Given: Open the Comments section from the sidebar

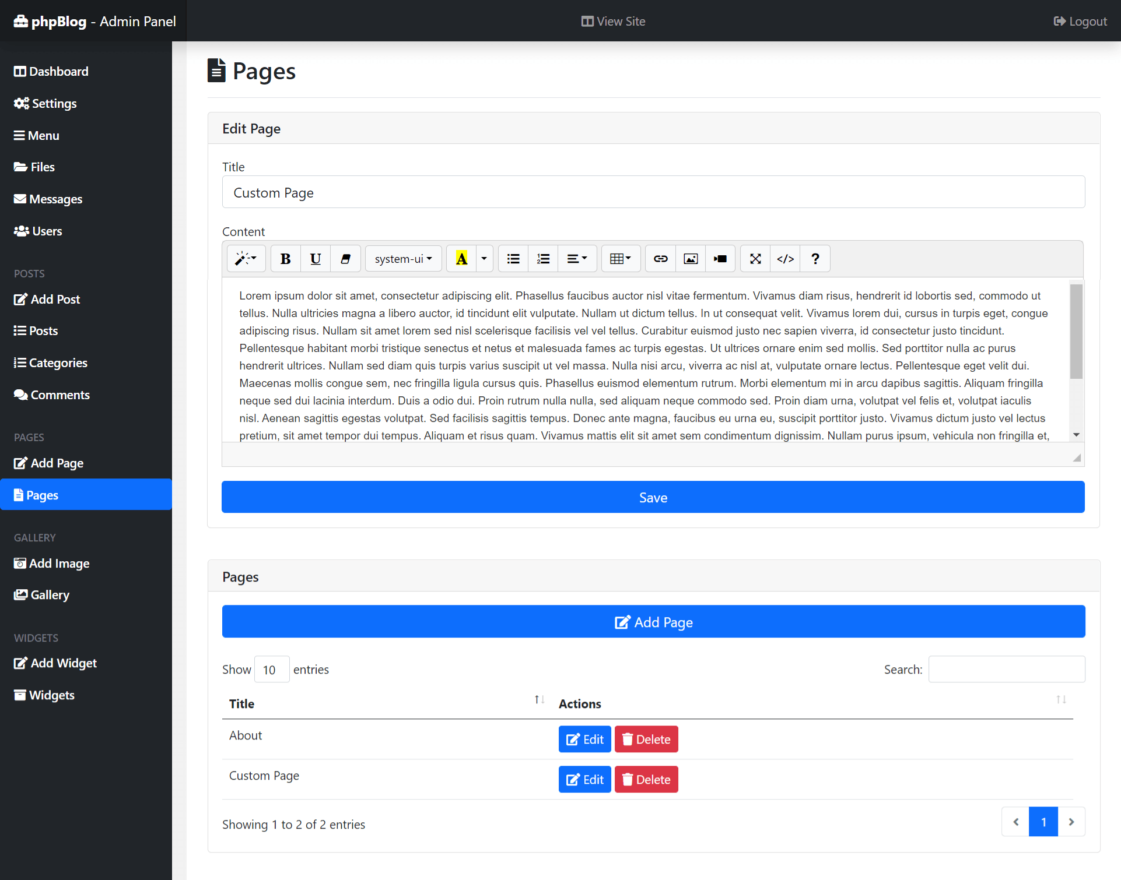Looking at the screenshot, I should [x=58, y=395].
